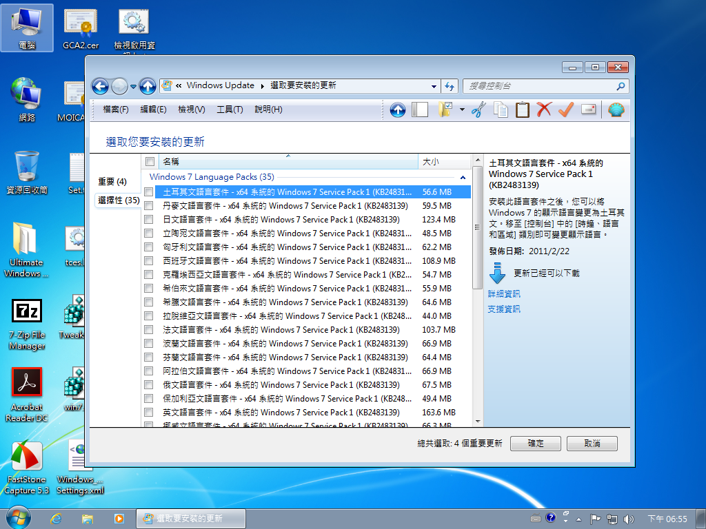
Task: Open the 詳細資訊 link
Action: pyautogui.click(x=504, y=293)
